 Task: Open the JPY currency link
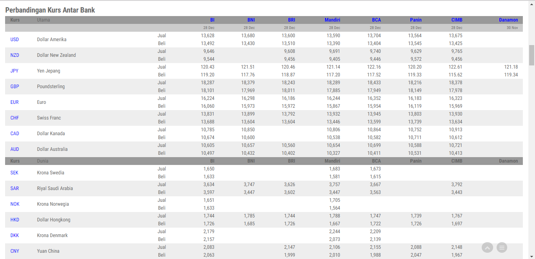click(14, 71)
